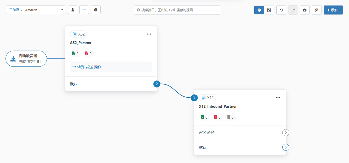Take a snapshot with the camera icon

(305, 10)
